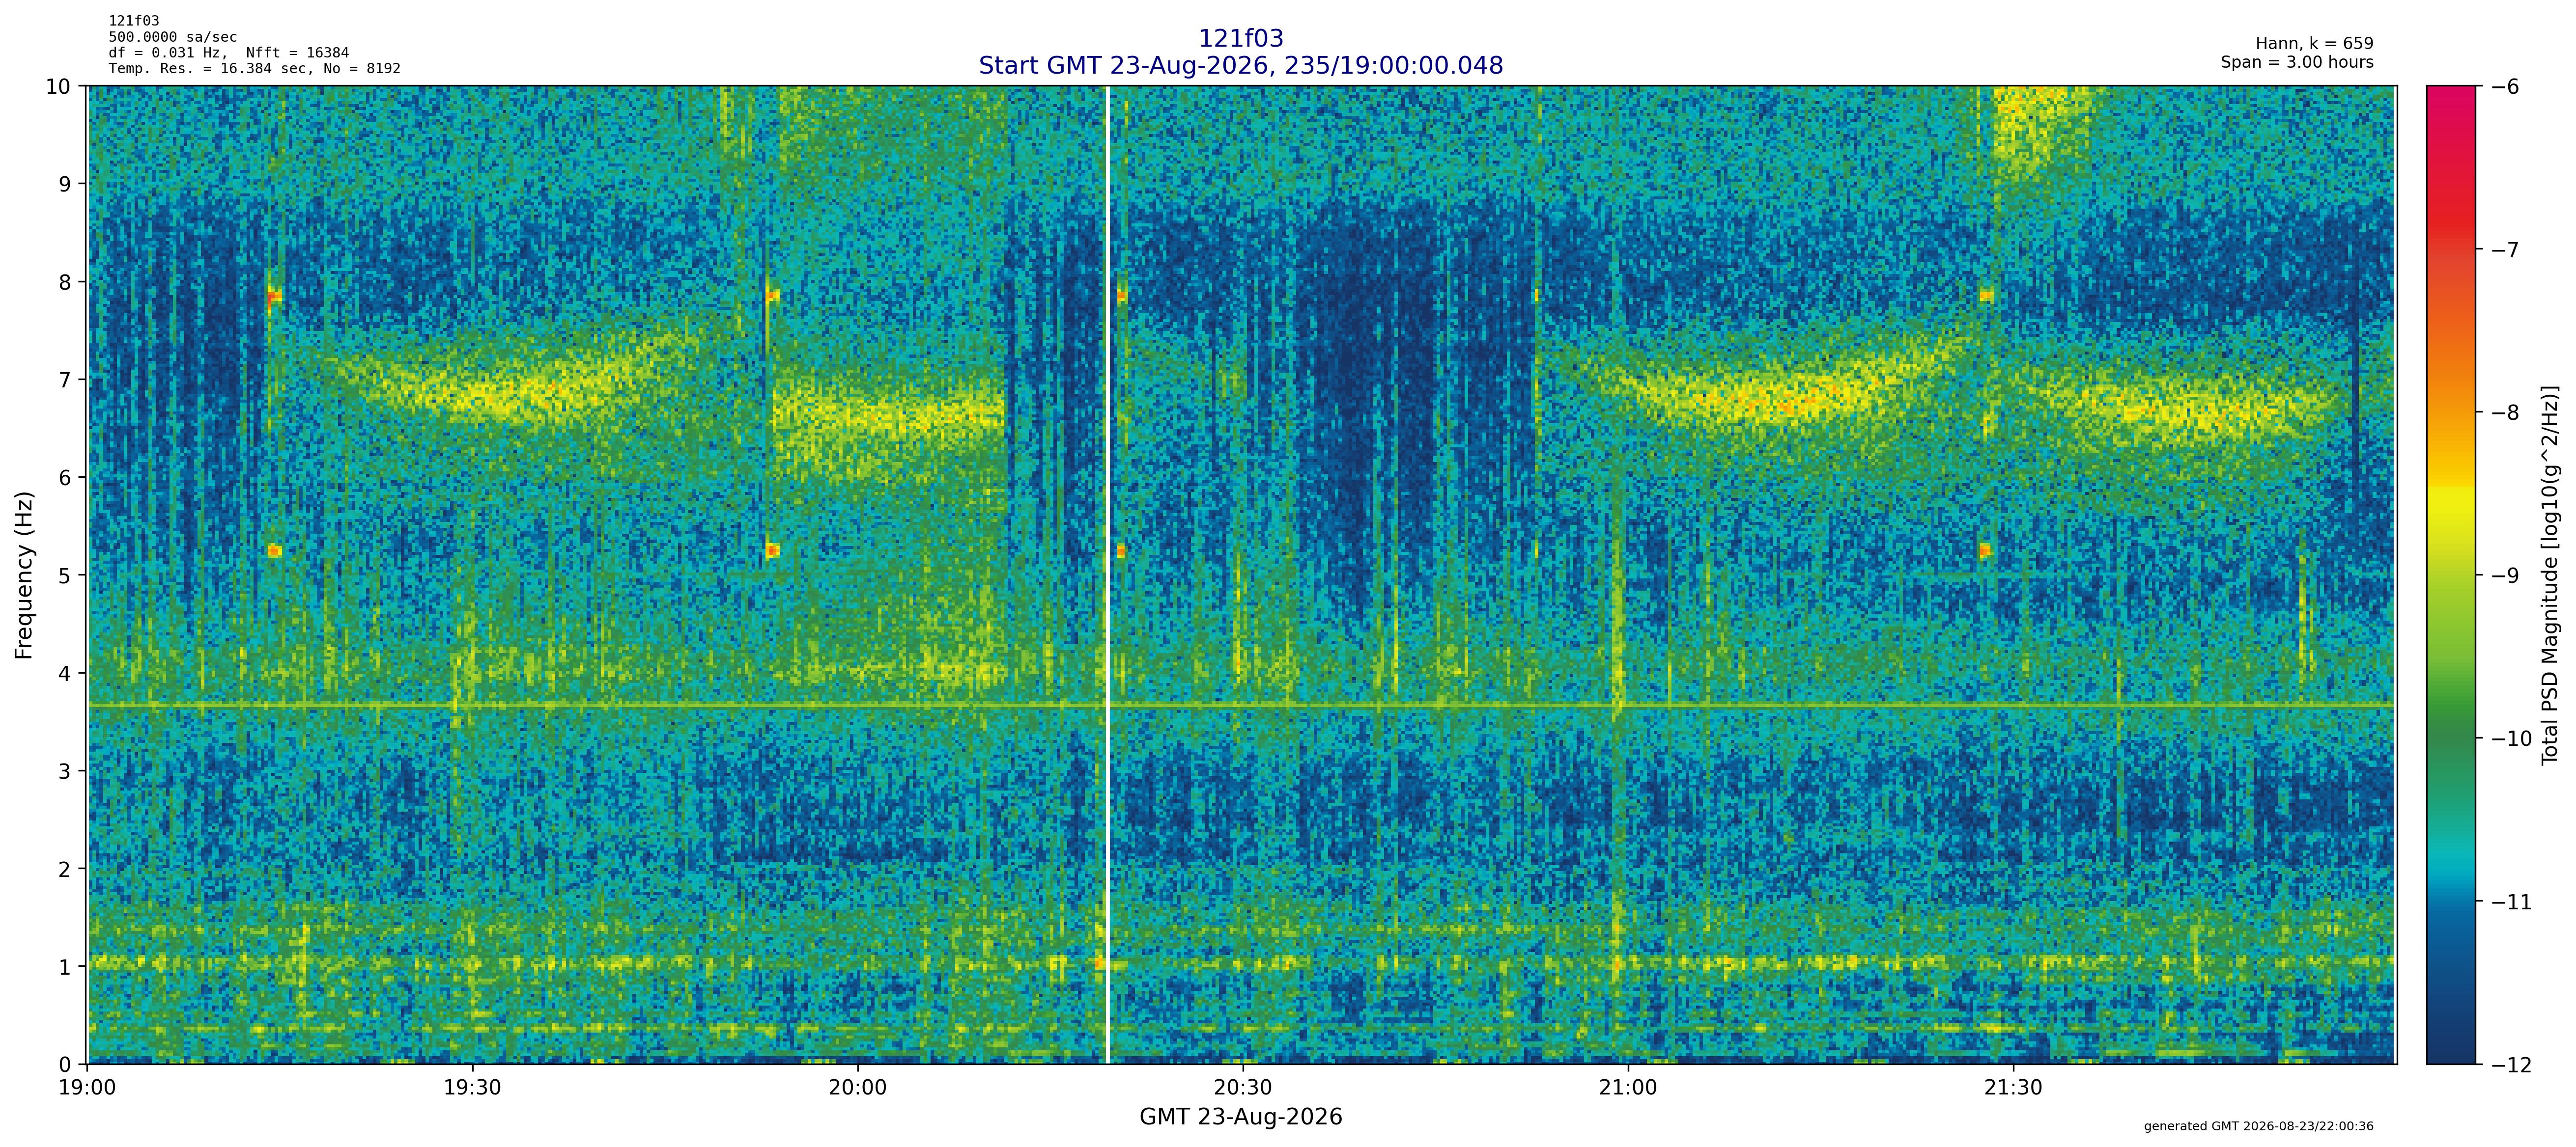Click the colorbar tick label '−10'
This screenshot has width=2576, height=1147.
pos(2512,739)
